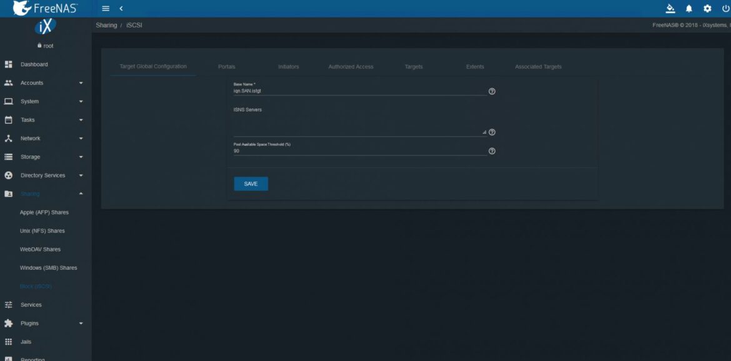This screenshot has width=731, height=361.
Task: Click the Services sliders icon
Action: [x=8, y=305]
